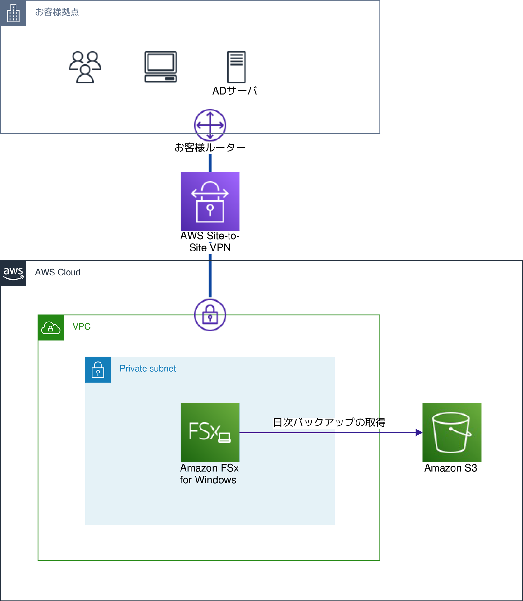Viewport: 523px width, 601px height.
Task: Select the connector line between router and VPN
Action: [x=210, y=163]
